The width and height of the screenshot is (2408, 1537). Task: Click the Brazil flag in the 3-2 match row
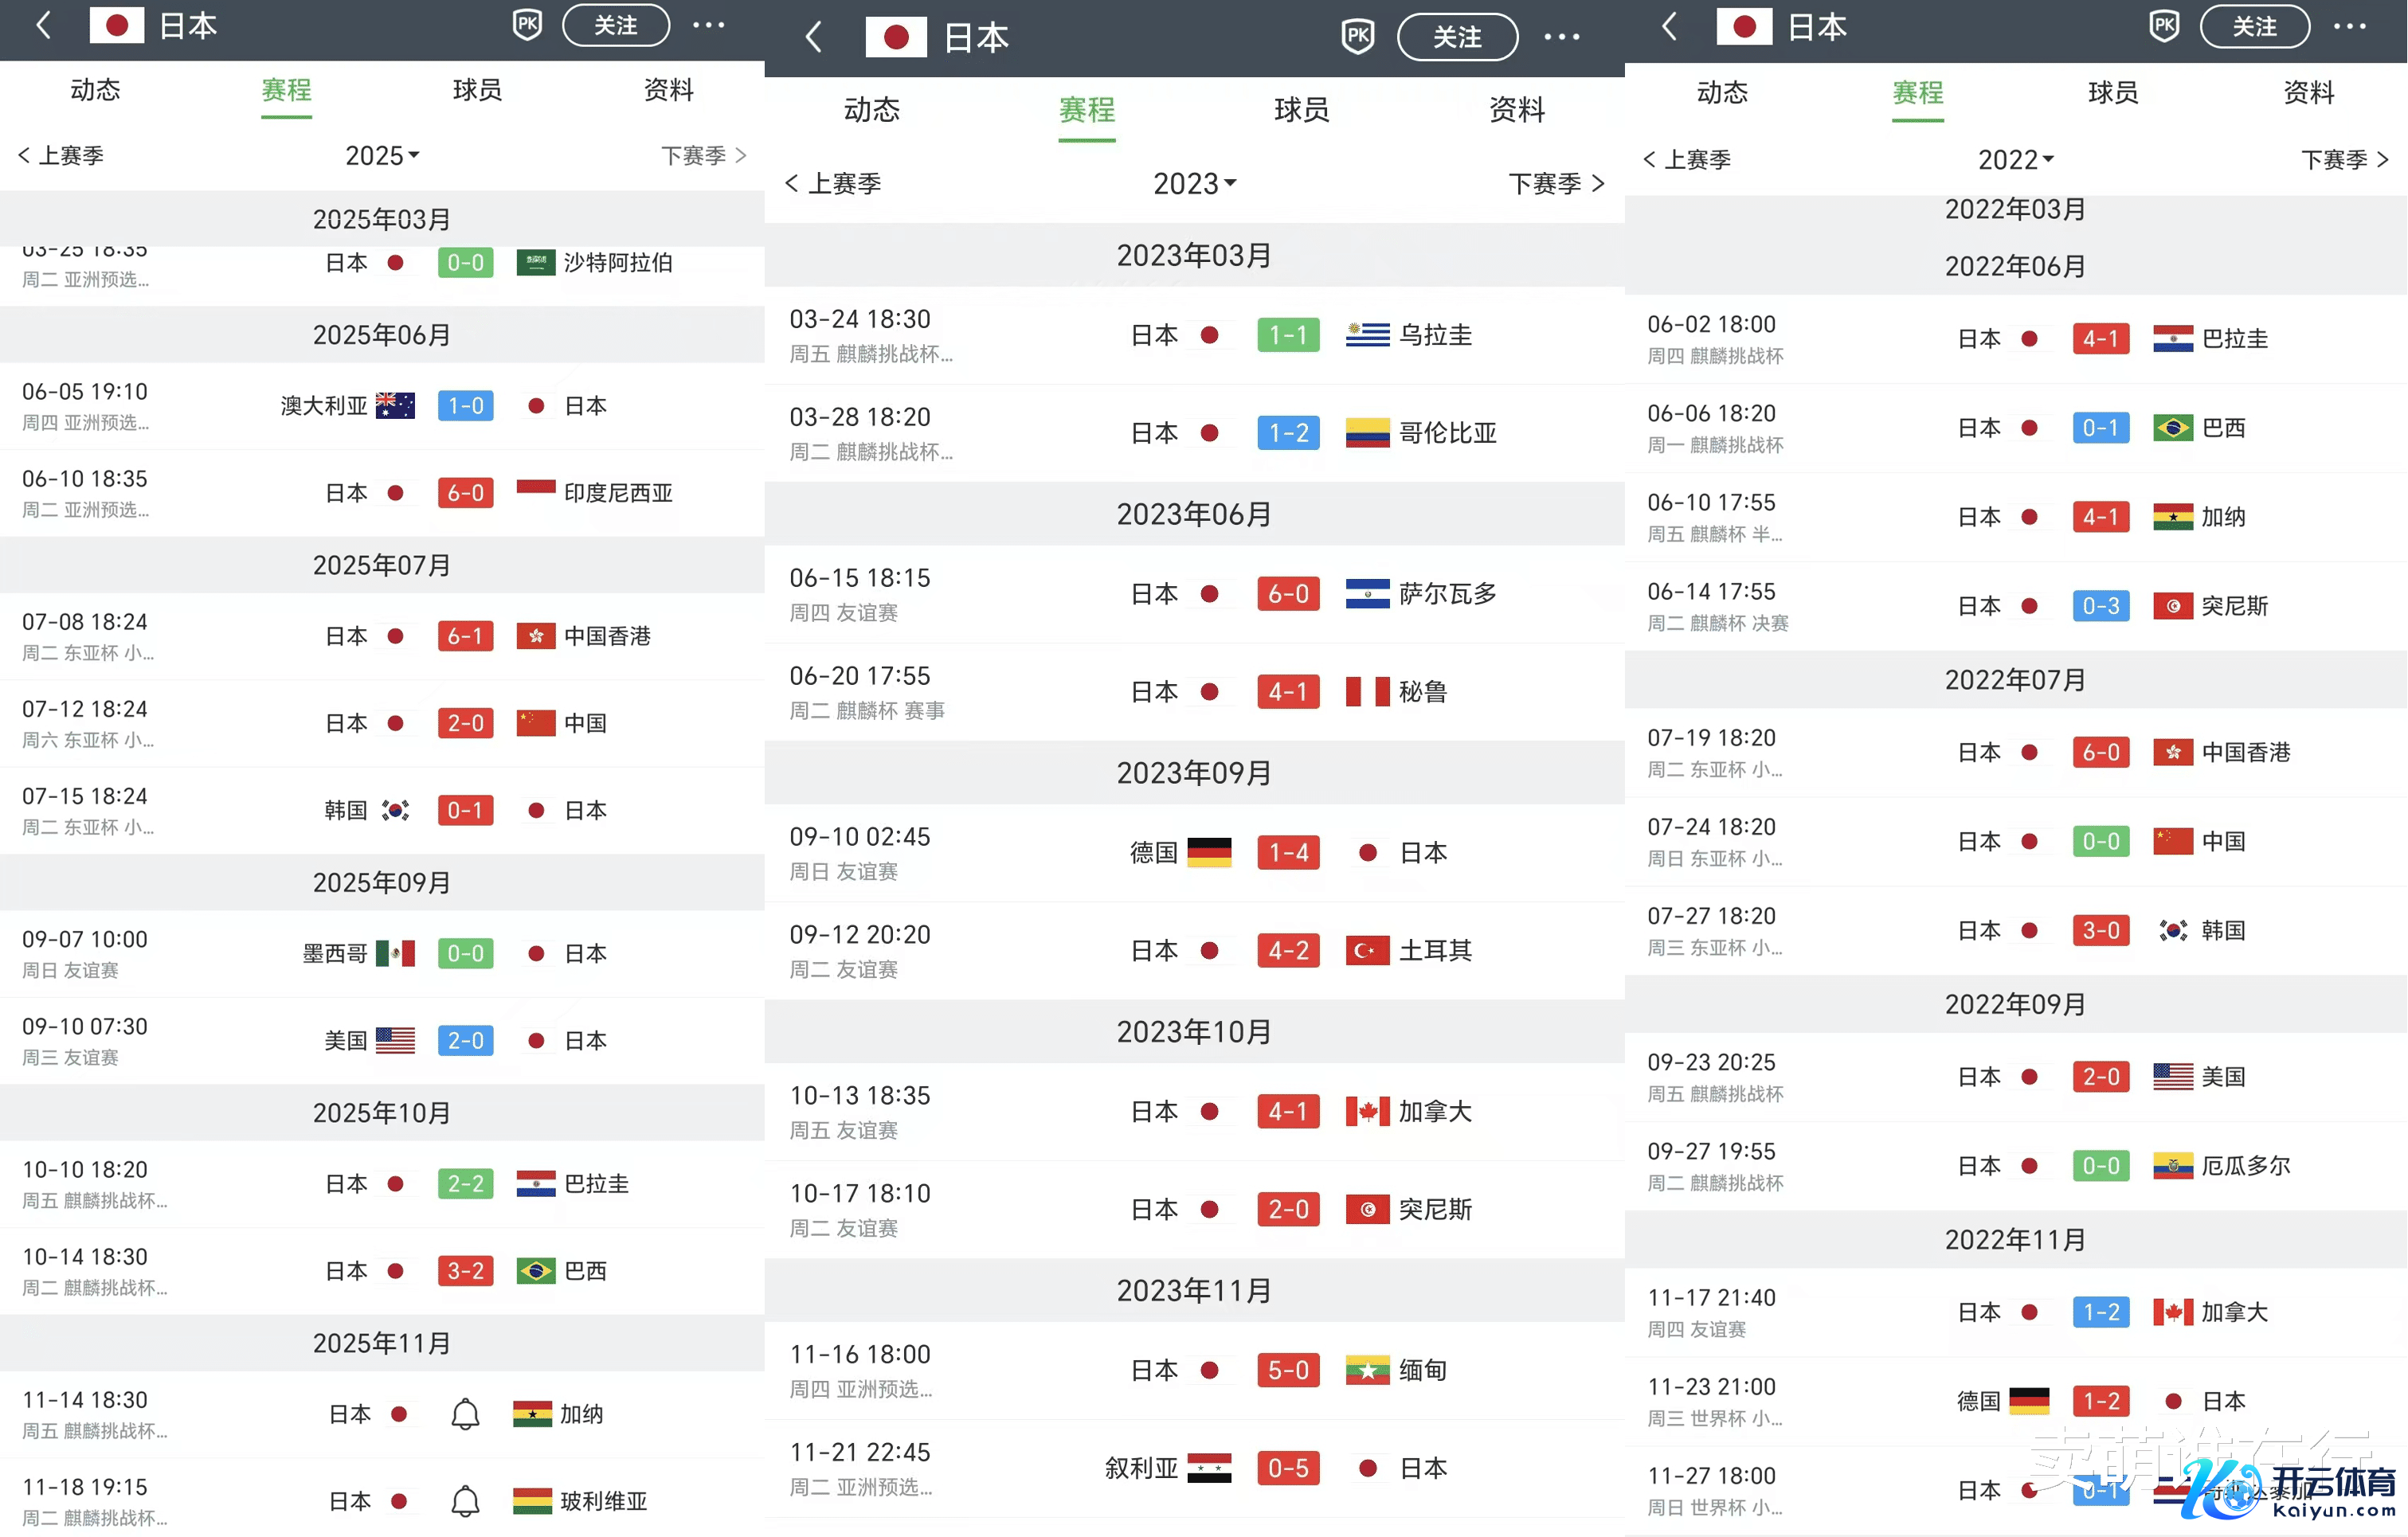[536, 1271]
